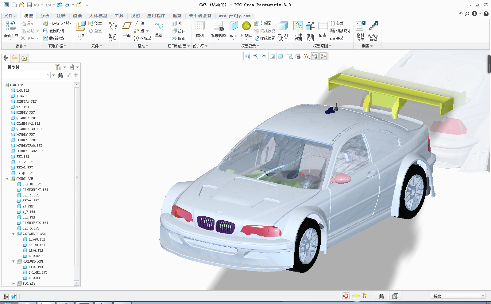Switch to the 分析 tab

pyautogui.click(x=45, y=16)
